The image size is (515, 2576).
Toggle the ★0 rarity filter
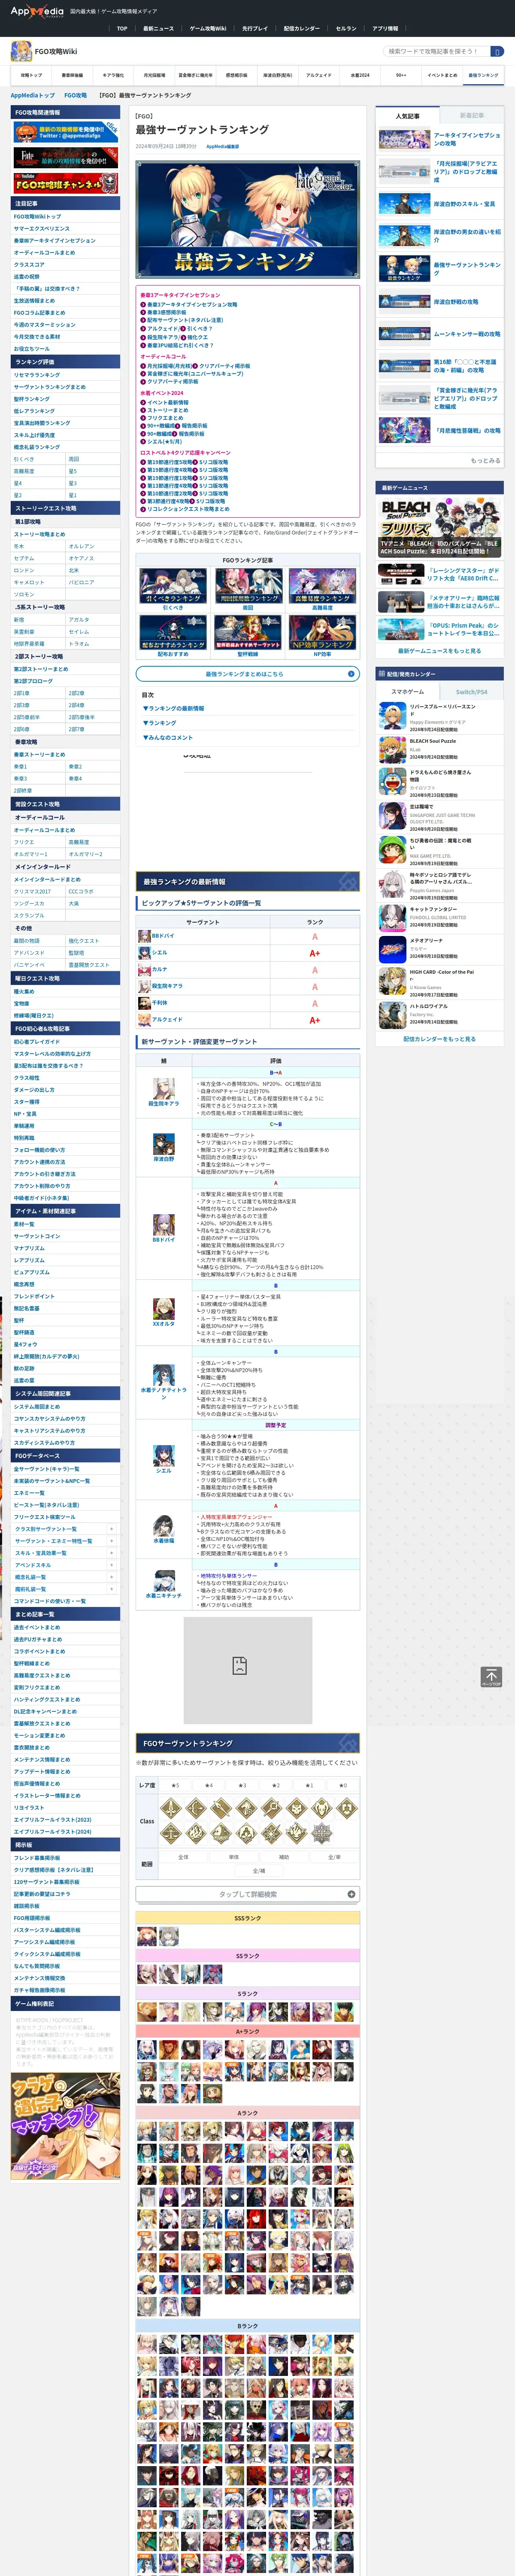tap(343, 1785)
